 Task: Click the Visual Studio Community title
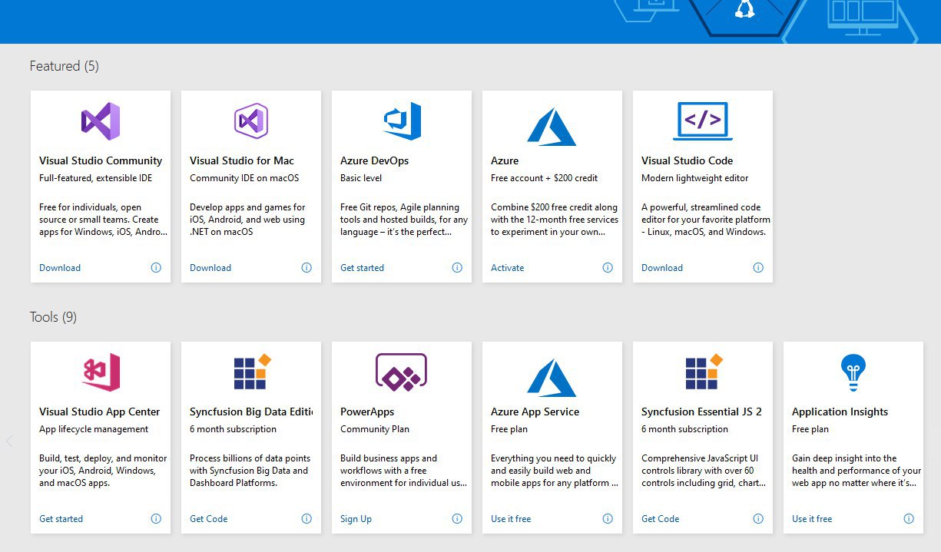101,160
